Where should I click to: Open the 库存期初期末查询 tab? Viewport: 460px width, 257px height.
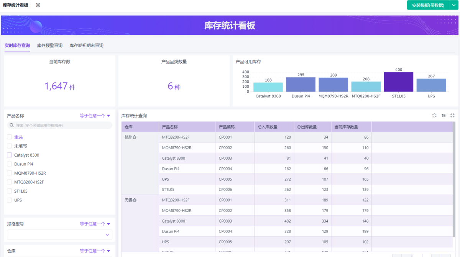click(x=86, y=45)
